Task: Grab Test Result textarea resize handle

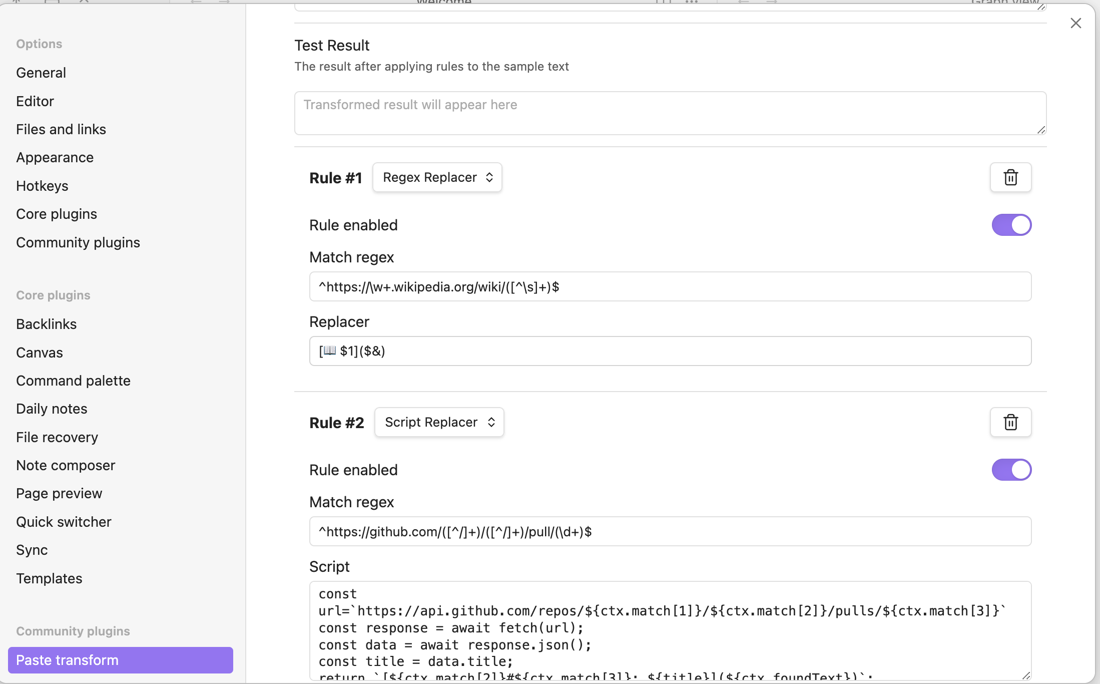Action: pyautogui.click(x=1041, y=130)
